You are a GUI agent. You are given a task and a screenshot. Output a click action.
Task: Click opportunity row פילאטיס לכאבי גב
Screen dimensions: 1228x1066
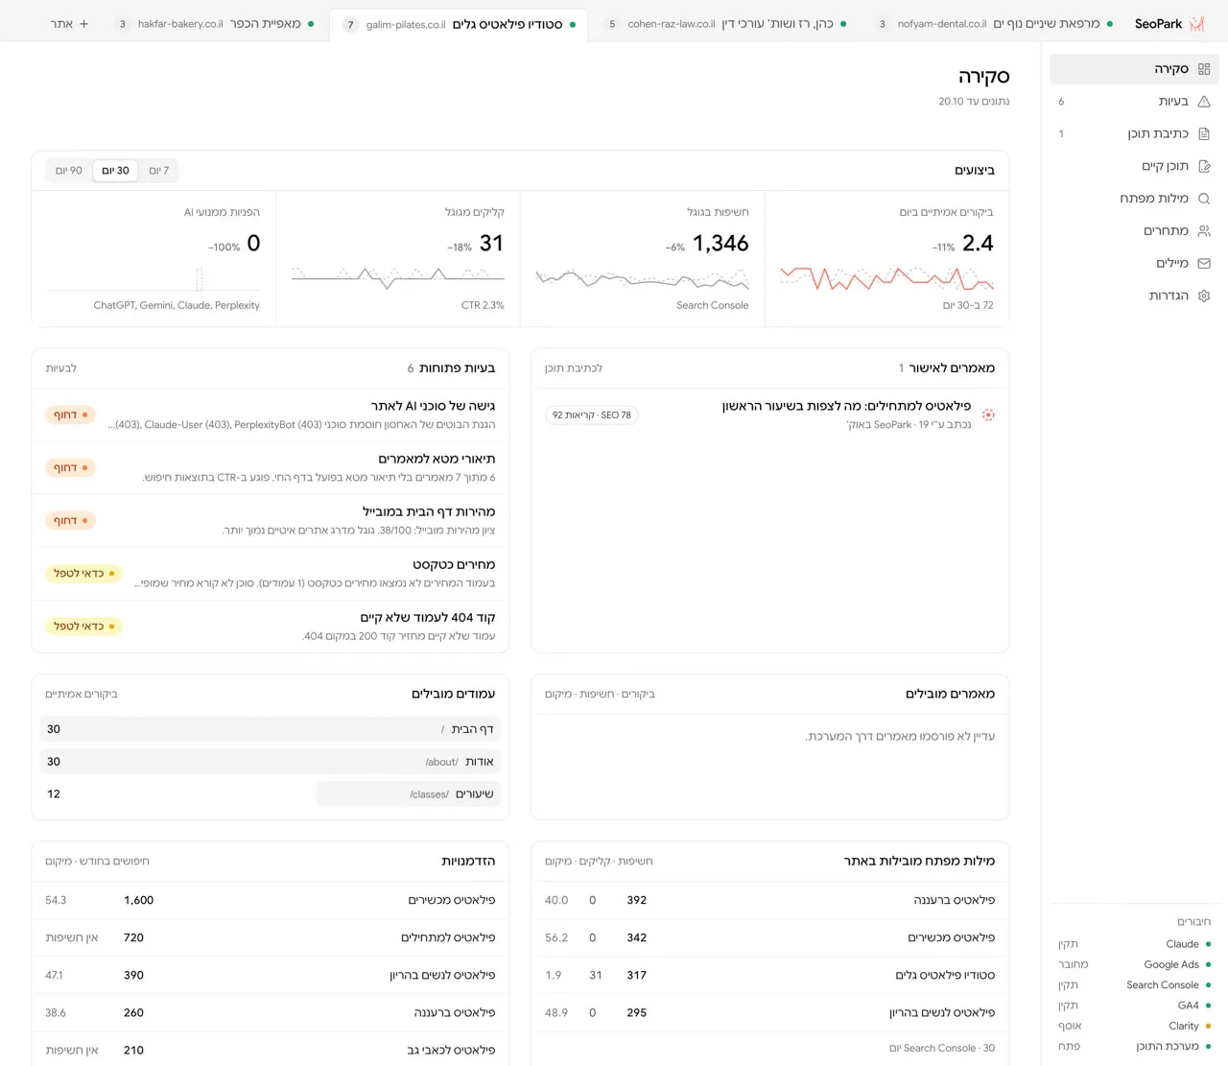coord(271,1050)
